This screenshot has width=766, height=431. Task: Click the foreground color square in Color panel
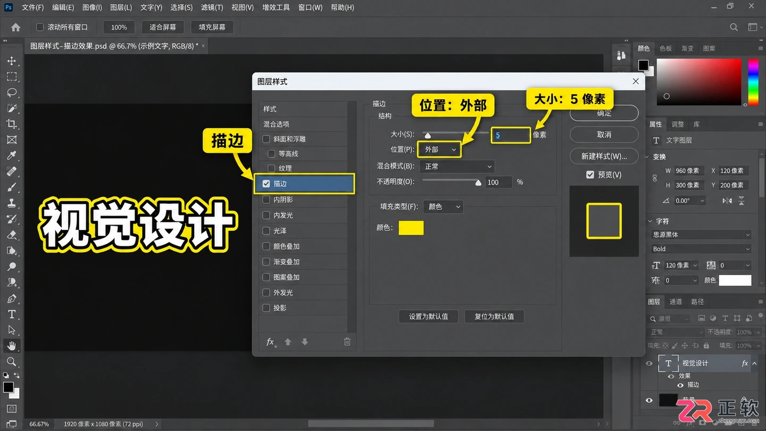pyautogui.click(x=644, y=65)
